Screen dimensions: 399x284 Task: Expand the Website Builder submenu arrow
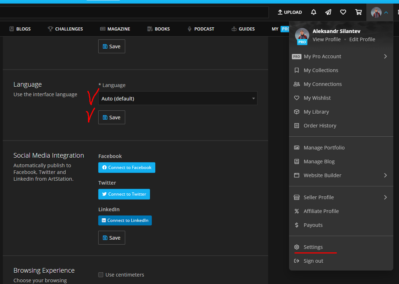coord(385,175)
